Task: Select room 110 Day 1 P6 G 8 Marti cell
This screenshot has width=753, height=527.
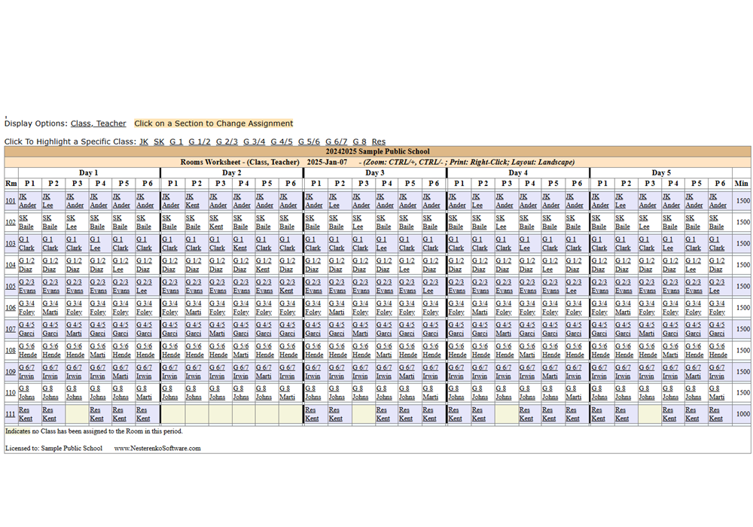Action: coord(144,392)
